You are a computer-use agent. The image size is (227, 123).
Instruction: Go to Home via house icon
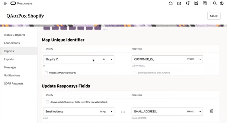coord(171,3)
